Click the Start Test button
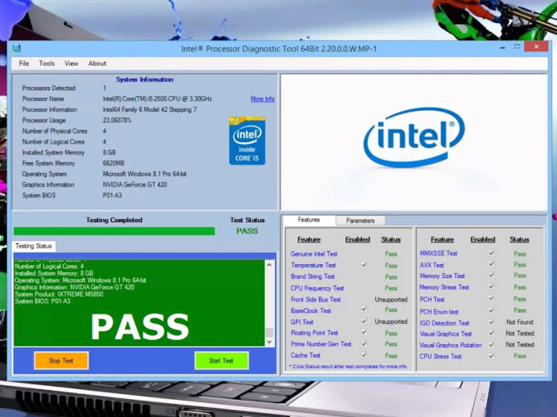Screen dimensions: 557x417 click(x=221, y=361)
